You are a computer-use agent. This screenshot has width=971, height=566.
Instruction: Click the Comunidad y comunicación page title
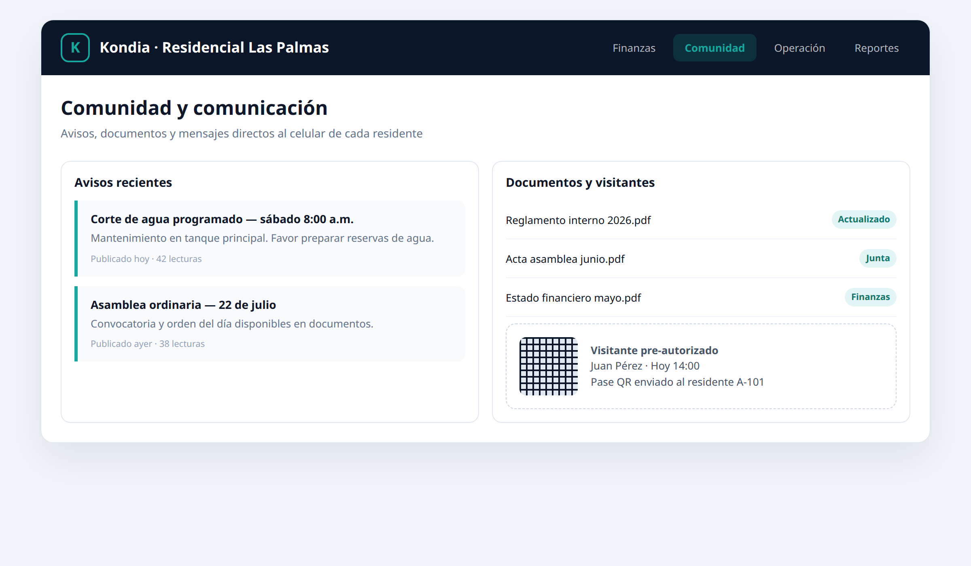coord(194,108)
